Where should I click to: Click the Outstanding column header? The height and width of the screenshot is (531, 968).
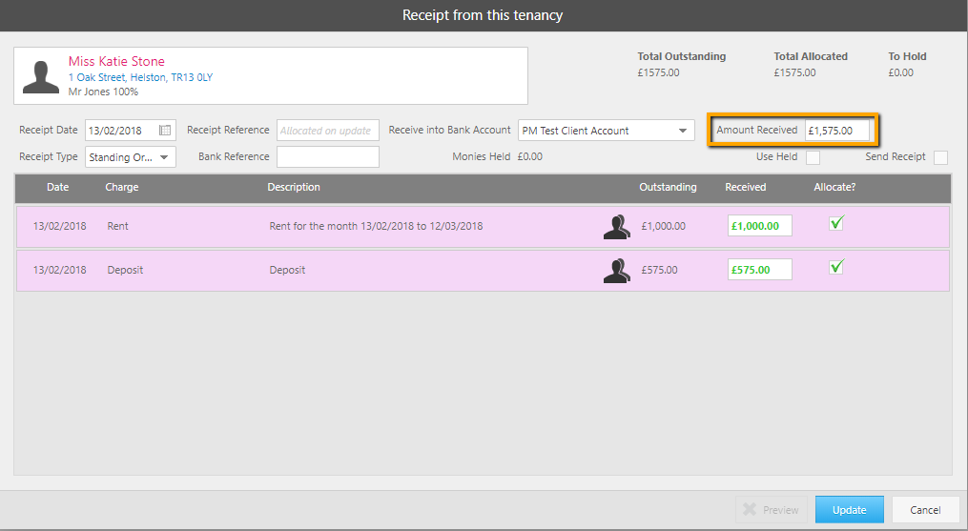coord(668,187)
